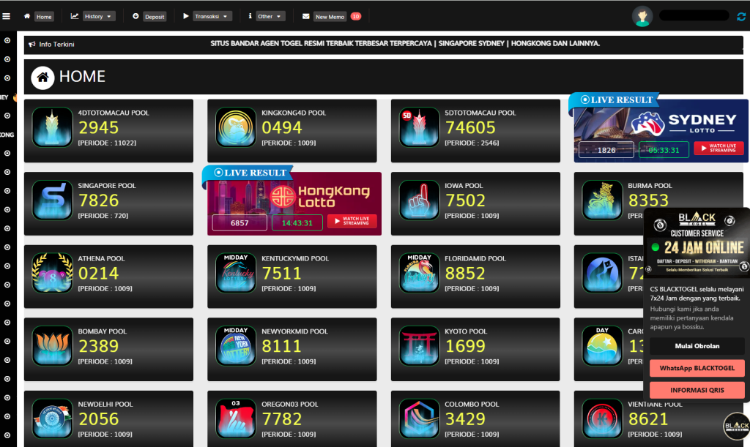Select the NEWDELHI pool emblem icon
Viewport: 750px width, 447px height.
point(52,418)
